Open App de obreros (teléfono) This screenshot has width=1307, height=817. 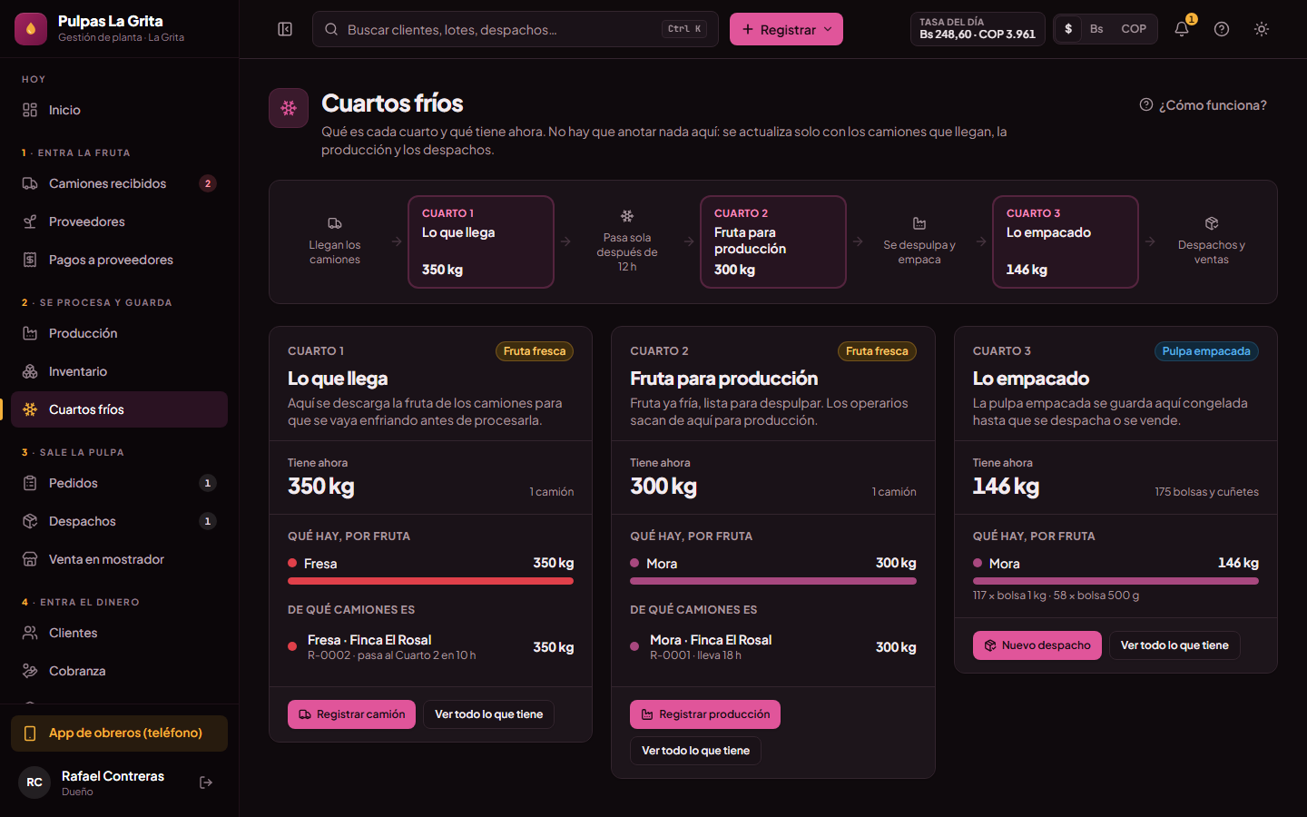click(119, 733)
